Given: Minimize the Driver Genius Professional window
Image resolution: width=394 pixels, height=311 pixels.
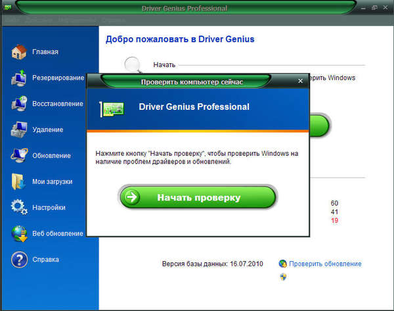Looking at the screenshot, I should pos(363,8).
